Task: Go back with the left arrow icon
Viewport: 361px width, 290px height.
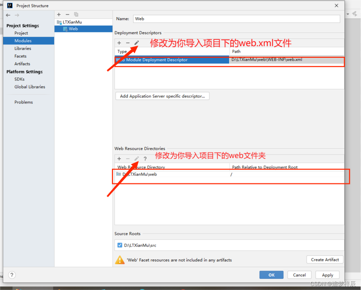Action: coord(8,15)
